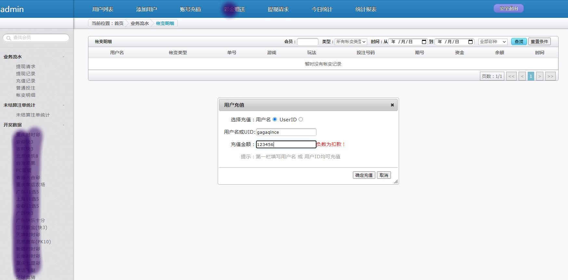
Task: Go to first page with <<
Action: point(511,76)
